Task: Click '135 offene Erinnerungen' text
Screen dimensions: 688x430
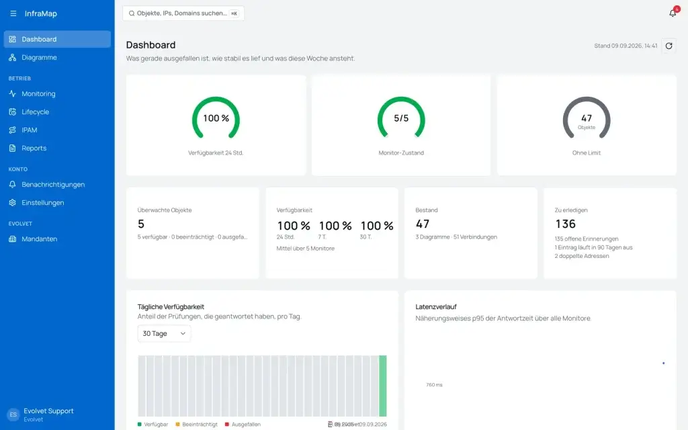Action: 586,239
